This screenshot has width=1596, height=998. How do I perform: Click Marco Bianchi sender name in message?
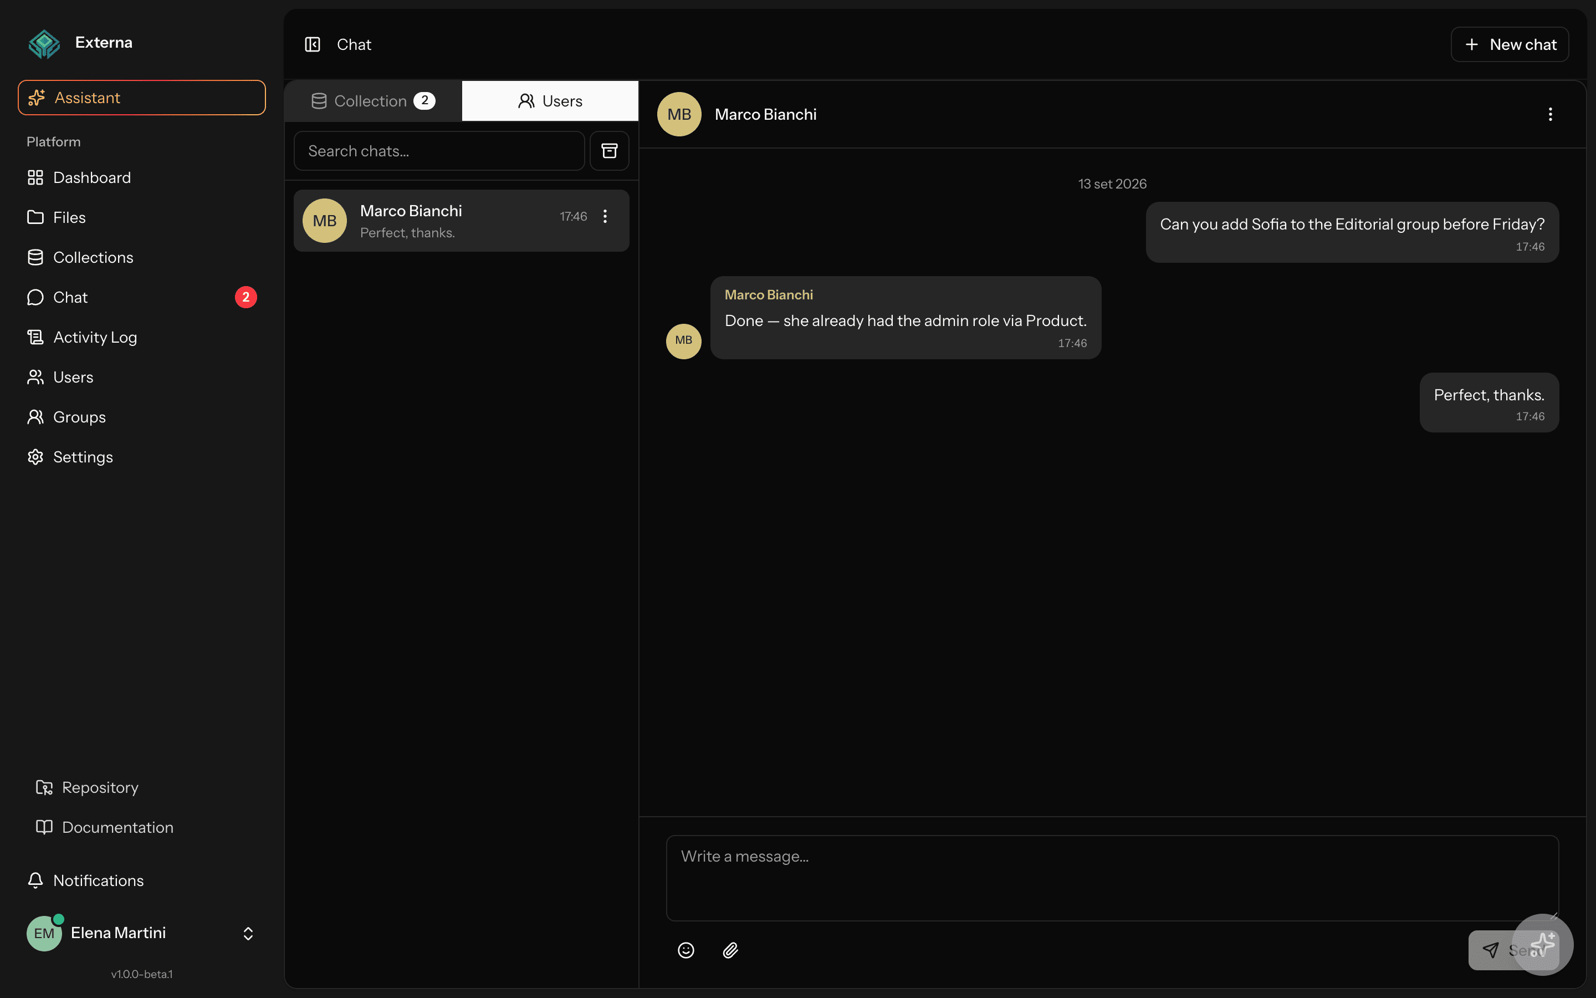point(769,295)
